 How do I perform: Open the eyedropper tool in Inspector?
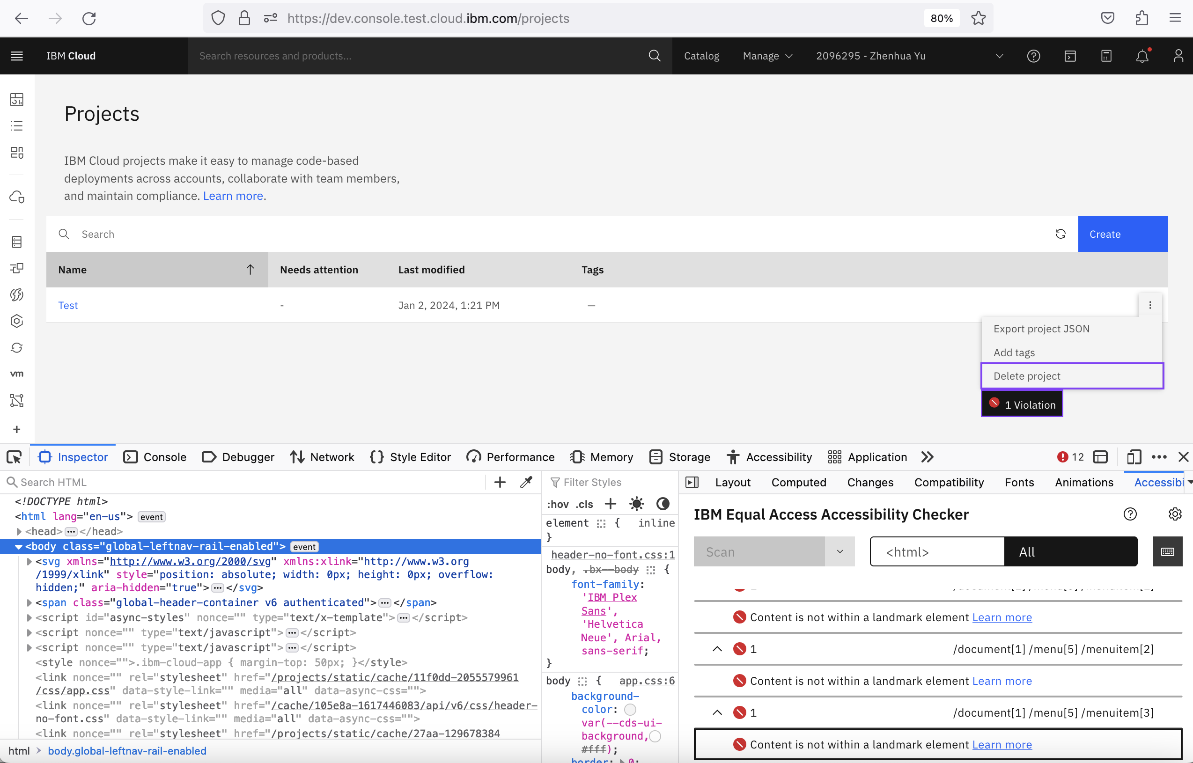click(x=526, y=482)
